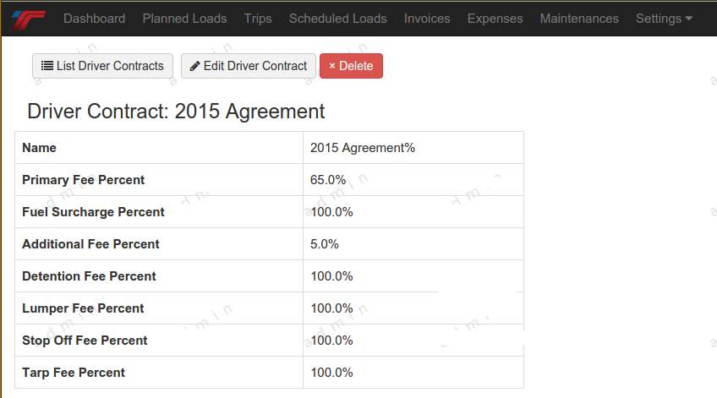Click the company logo in navbar
The width and height of the screenshot is (717, 398).
tap(28, 19)
